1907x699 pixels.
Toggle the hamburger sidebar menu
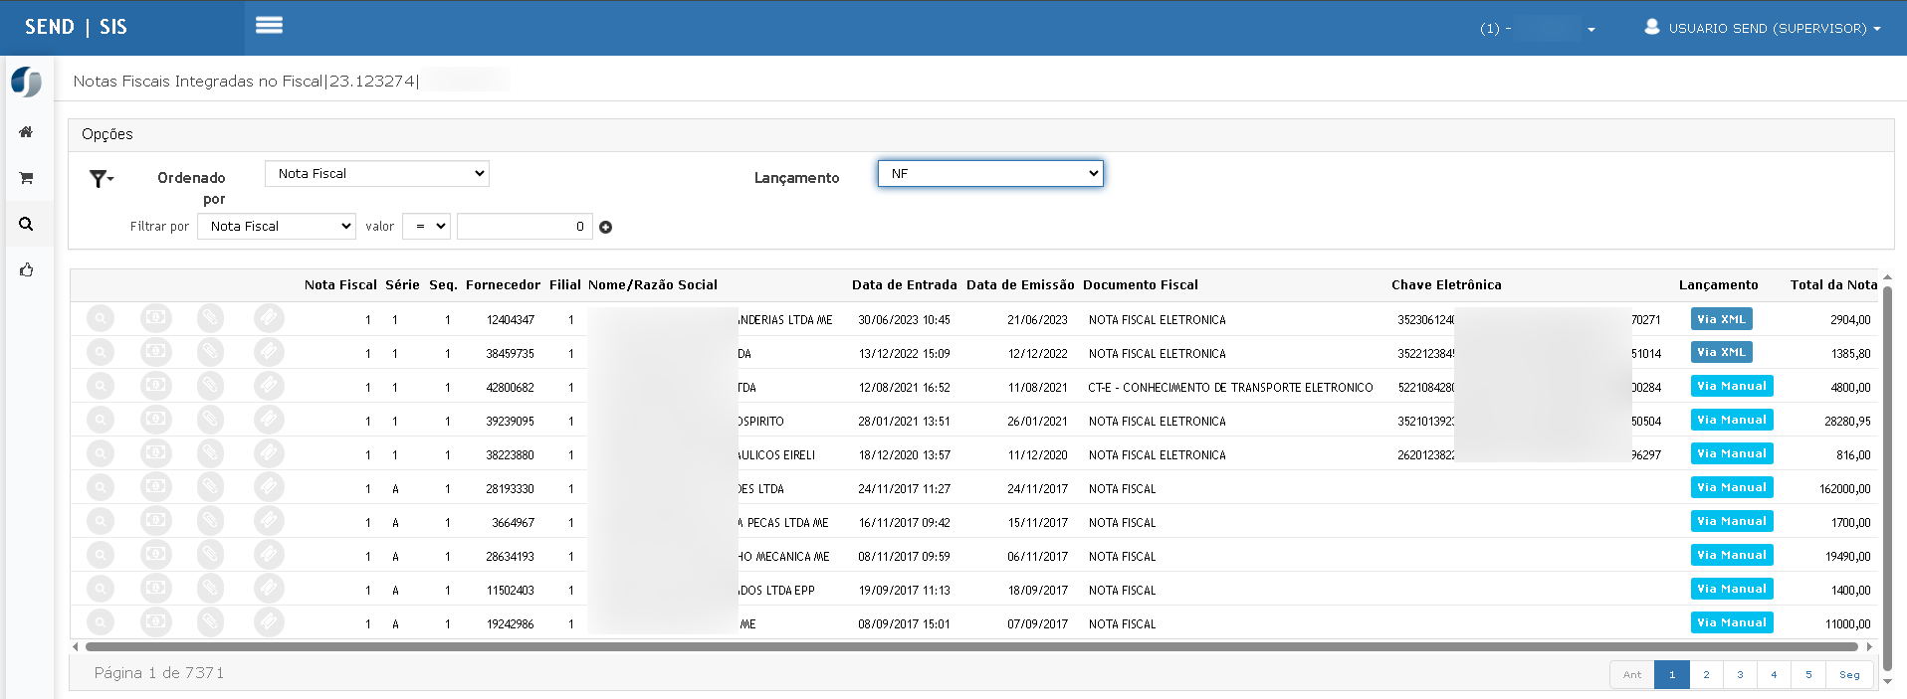269,26
